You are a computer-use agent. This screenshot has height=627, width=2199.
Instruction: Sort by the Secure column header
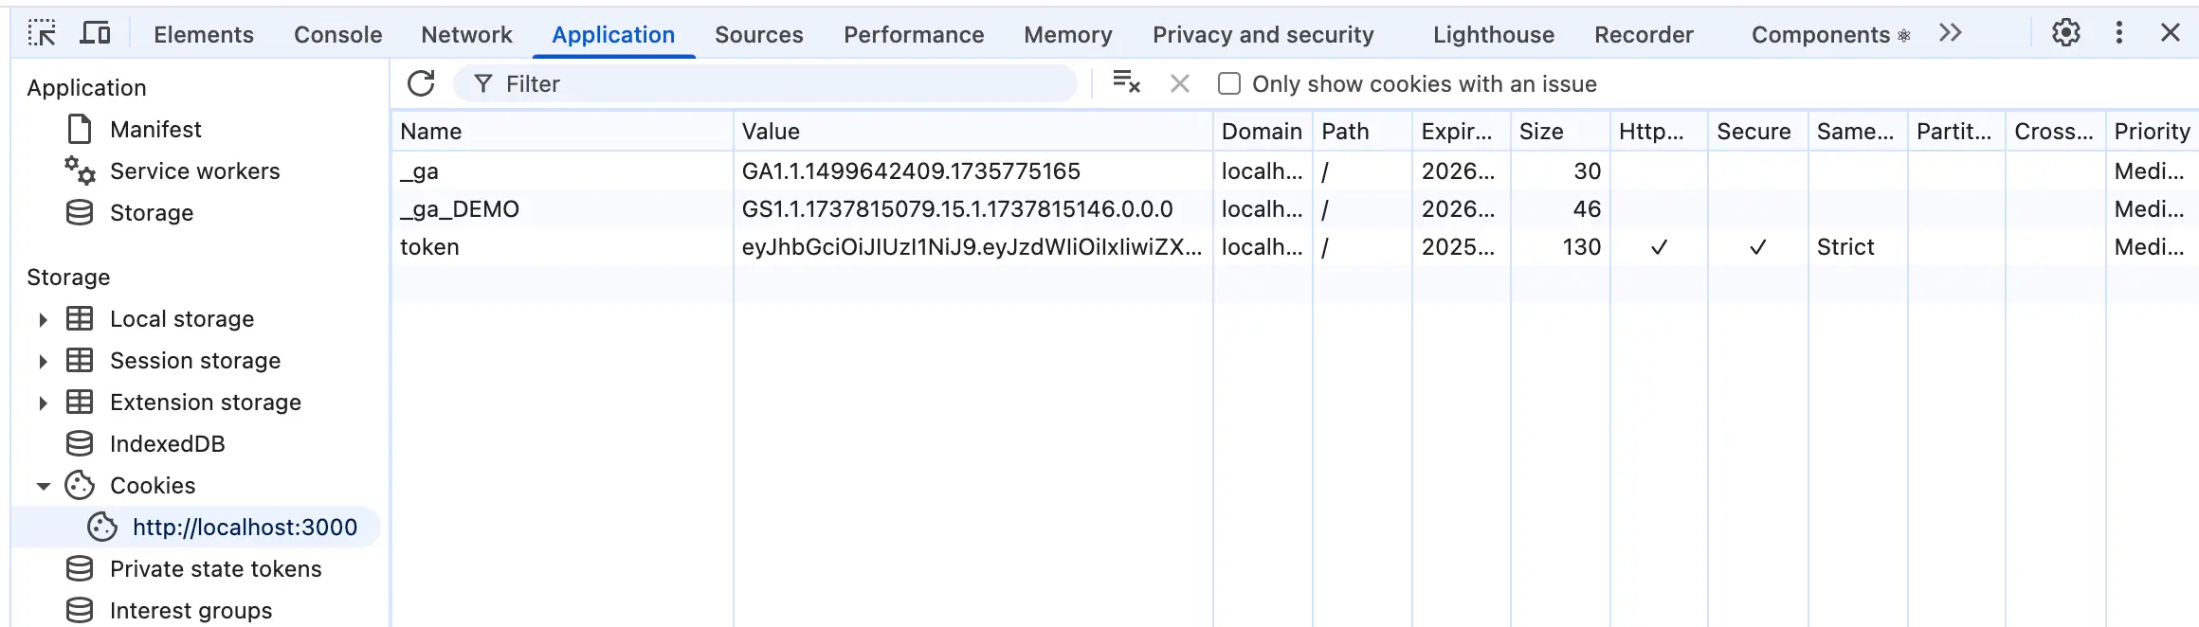click(x=1757, y=132)
